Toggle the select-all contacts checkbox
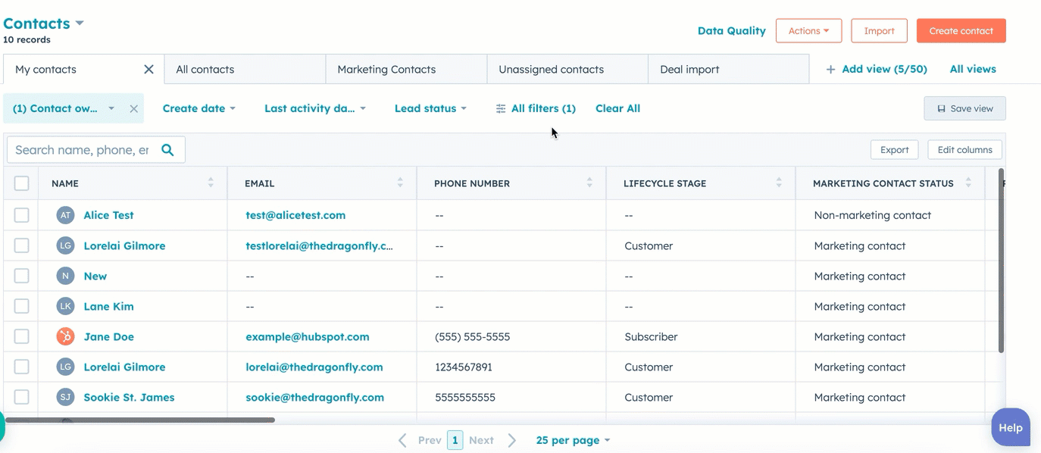 pyautogui.click(x=21, y=183)
